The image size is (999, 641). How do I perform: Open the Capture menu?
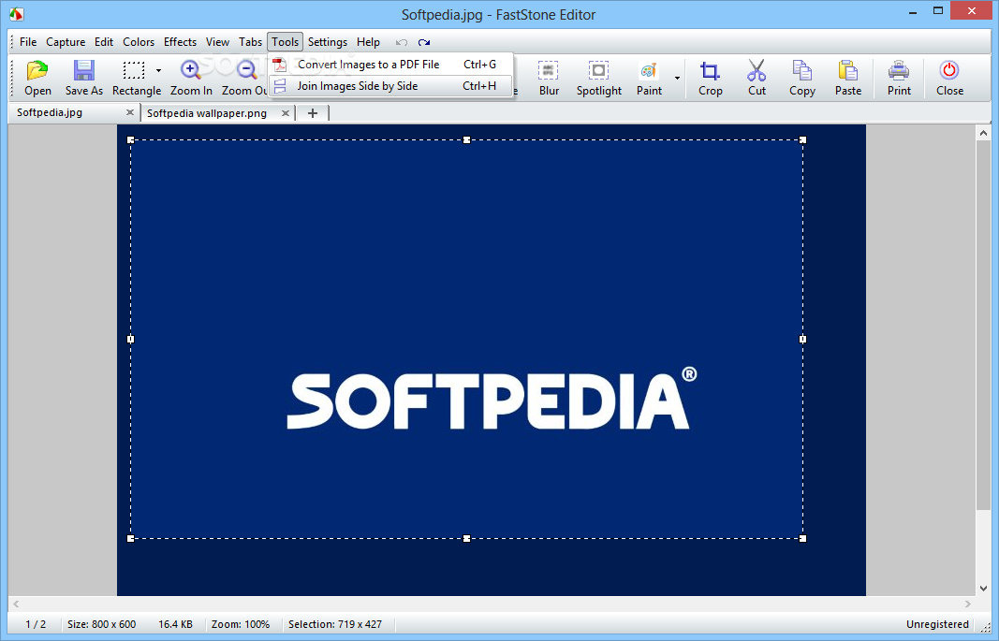click(x=66, y=42)
